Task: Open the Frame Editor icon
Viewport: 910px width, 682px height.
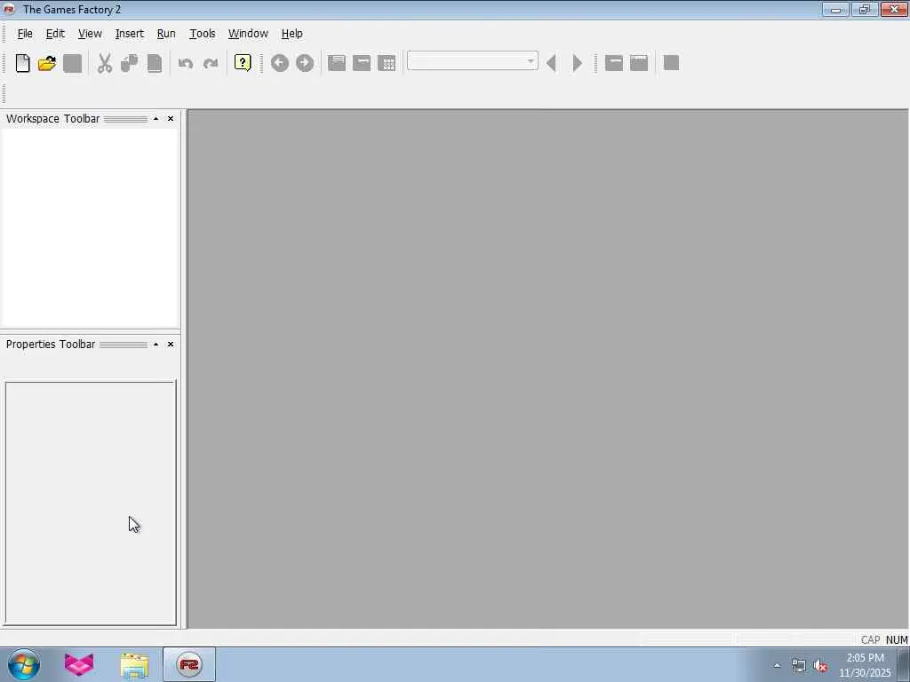Action: [x=362, y=63]
